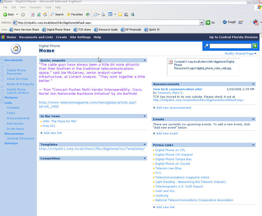Click the green Go arrow icon
Screen dimensions: 262x216
click(x=208, y=22)
